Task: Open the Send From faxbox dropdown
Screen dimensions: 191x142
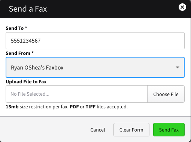Action: 95,67
